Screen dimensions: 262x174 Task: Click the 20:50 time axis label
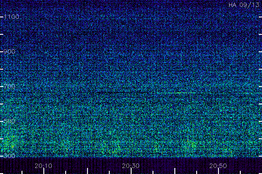point(218,166)
